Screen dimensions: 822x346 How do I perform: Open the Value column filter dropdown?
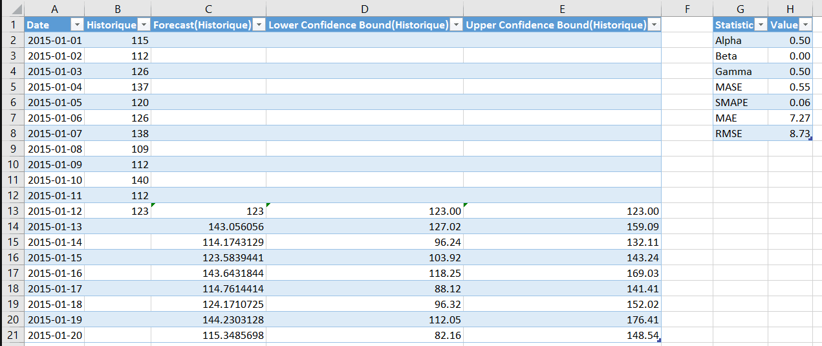coord(805,25)
